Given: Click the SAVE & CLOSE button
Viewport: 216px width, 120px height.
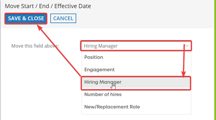Looking at the screenshot, I should [26, 19].
